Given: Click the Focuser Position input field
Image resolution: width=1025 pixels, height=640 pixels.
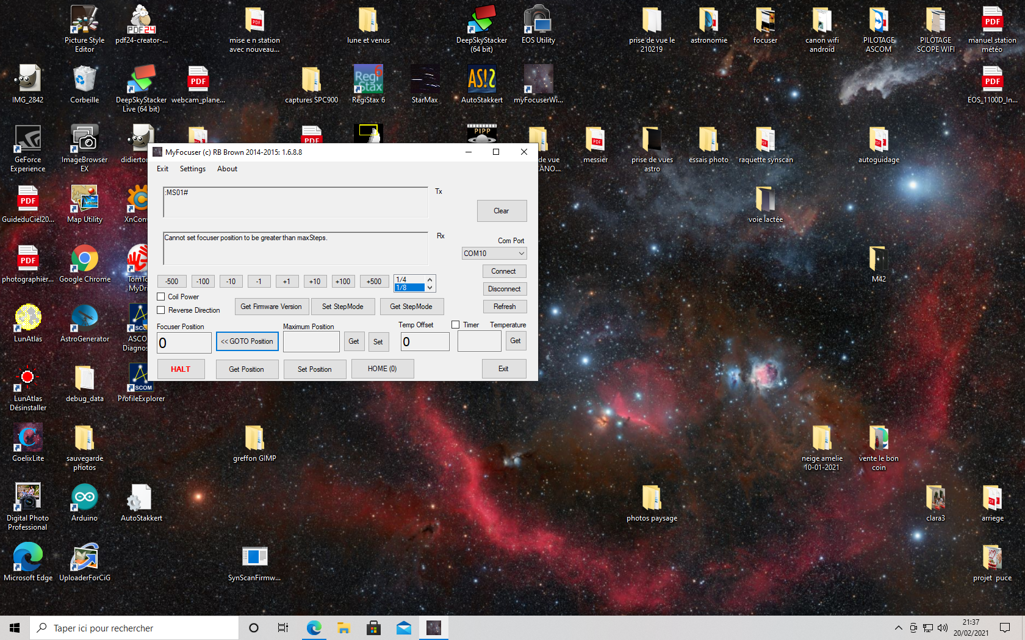Looking at the screenshot, I should tap(184, 343).
